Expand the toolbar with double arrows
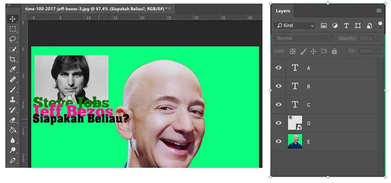Screen dimensions: 391x183 pos(9,5)
